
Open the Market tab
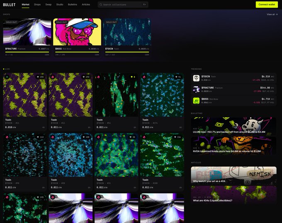pyautogui.click(x=25, y=5)
